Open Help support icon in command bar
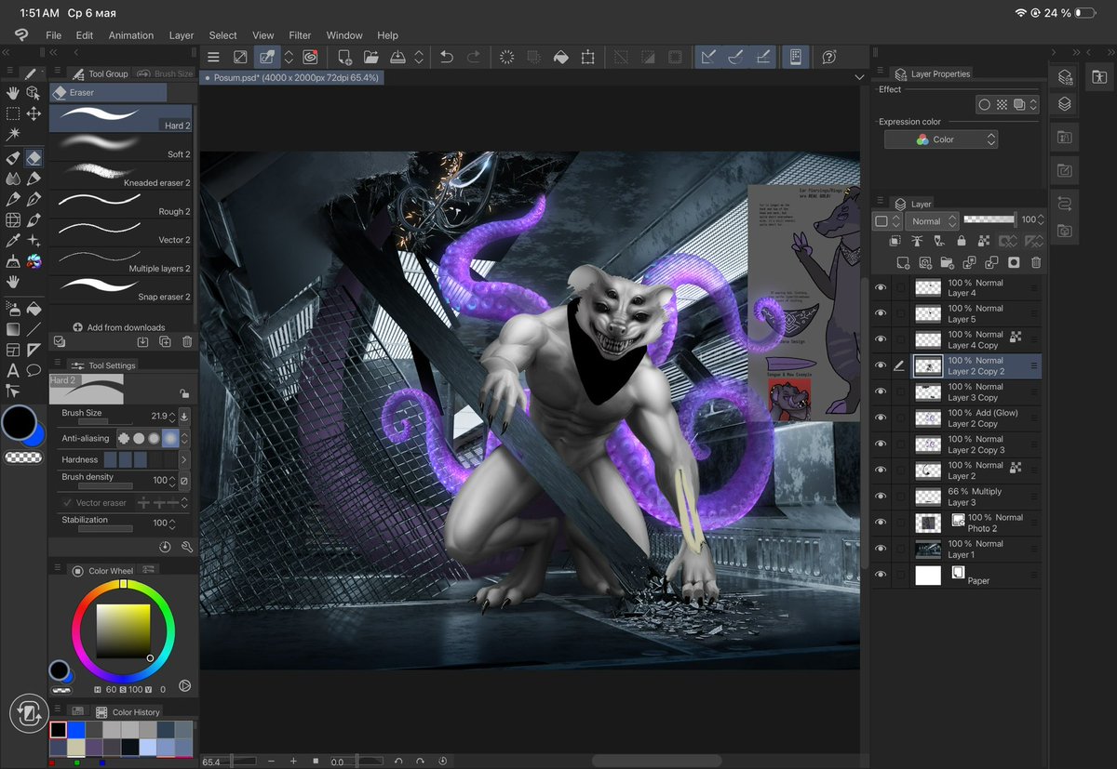1117x769 pixels. tap(828, 58)
